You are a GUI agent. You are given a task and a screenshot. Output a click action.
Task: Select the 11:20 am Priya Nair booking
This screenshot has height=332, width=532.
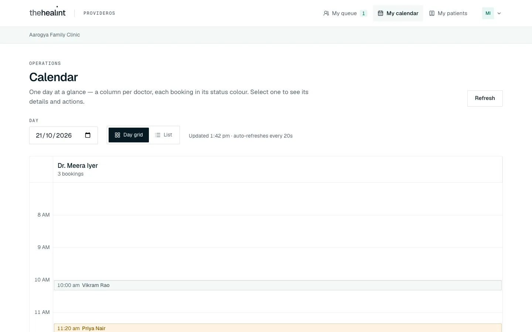(x=278, y=328)
